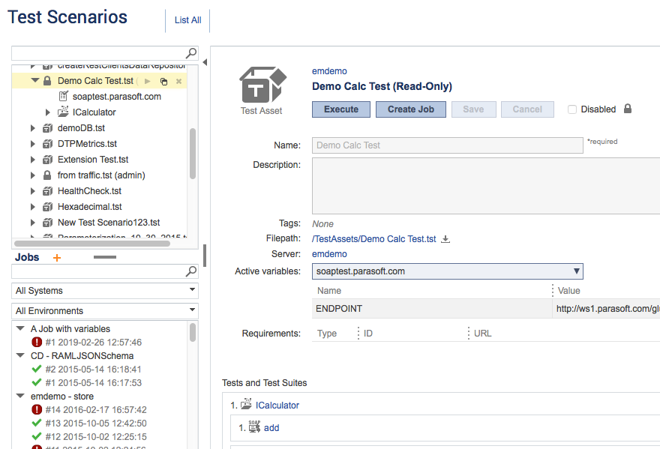Delete Demo Calc Test.tst with the x icon
Screen dimensions: 660x449
[x=179, y=81]
